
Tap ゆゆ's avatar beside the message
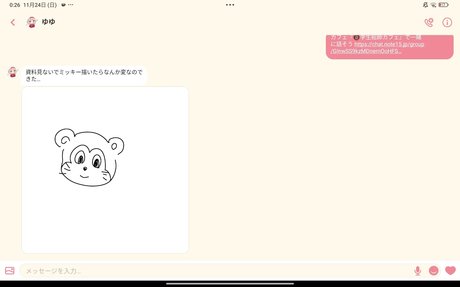pos(13,72)
